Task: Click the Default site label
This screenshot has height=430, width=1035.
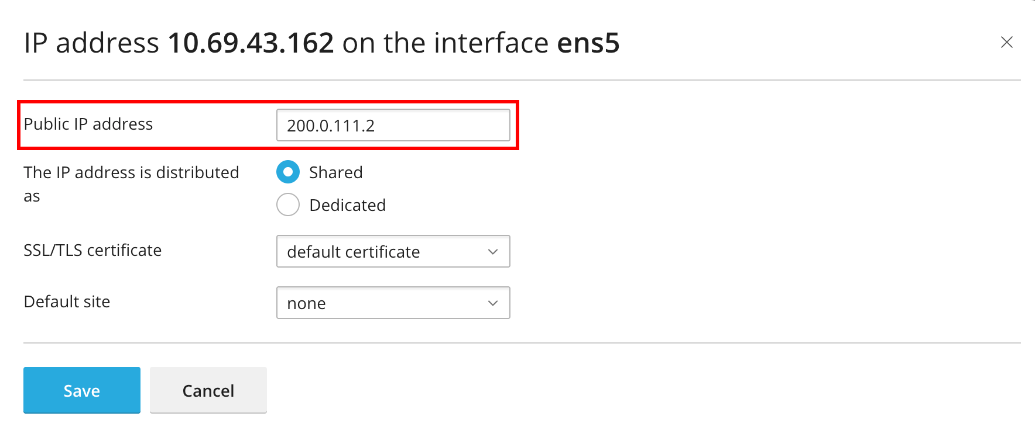Action: tap(67, 301)
